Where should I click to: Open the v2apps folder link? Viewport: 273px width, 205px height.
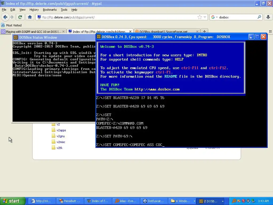point(61,130)
